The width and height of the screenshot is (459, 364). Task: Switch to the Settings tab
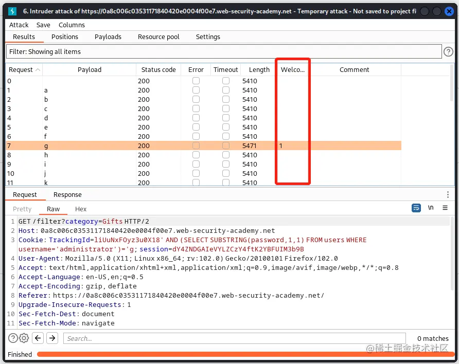point(208,37)
